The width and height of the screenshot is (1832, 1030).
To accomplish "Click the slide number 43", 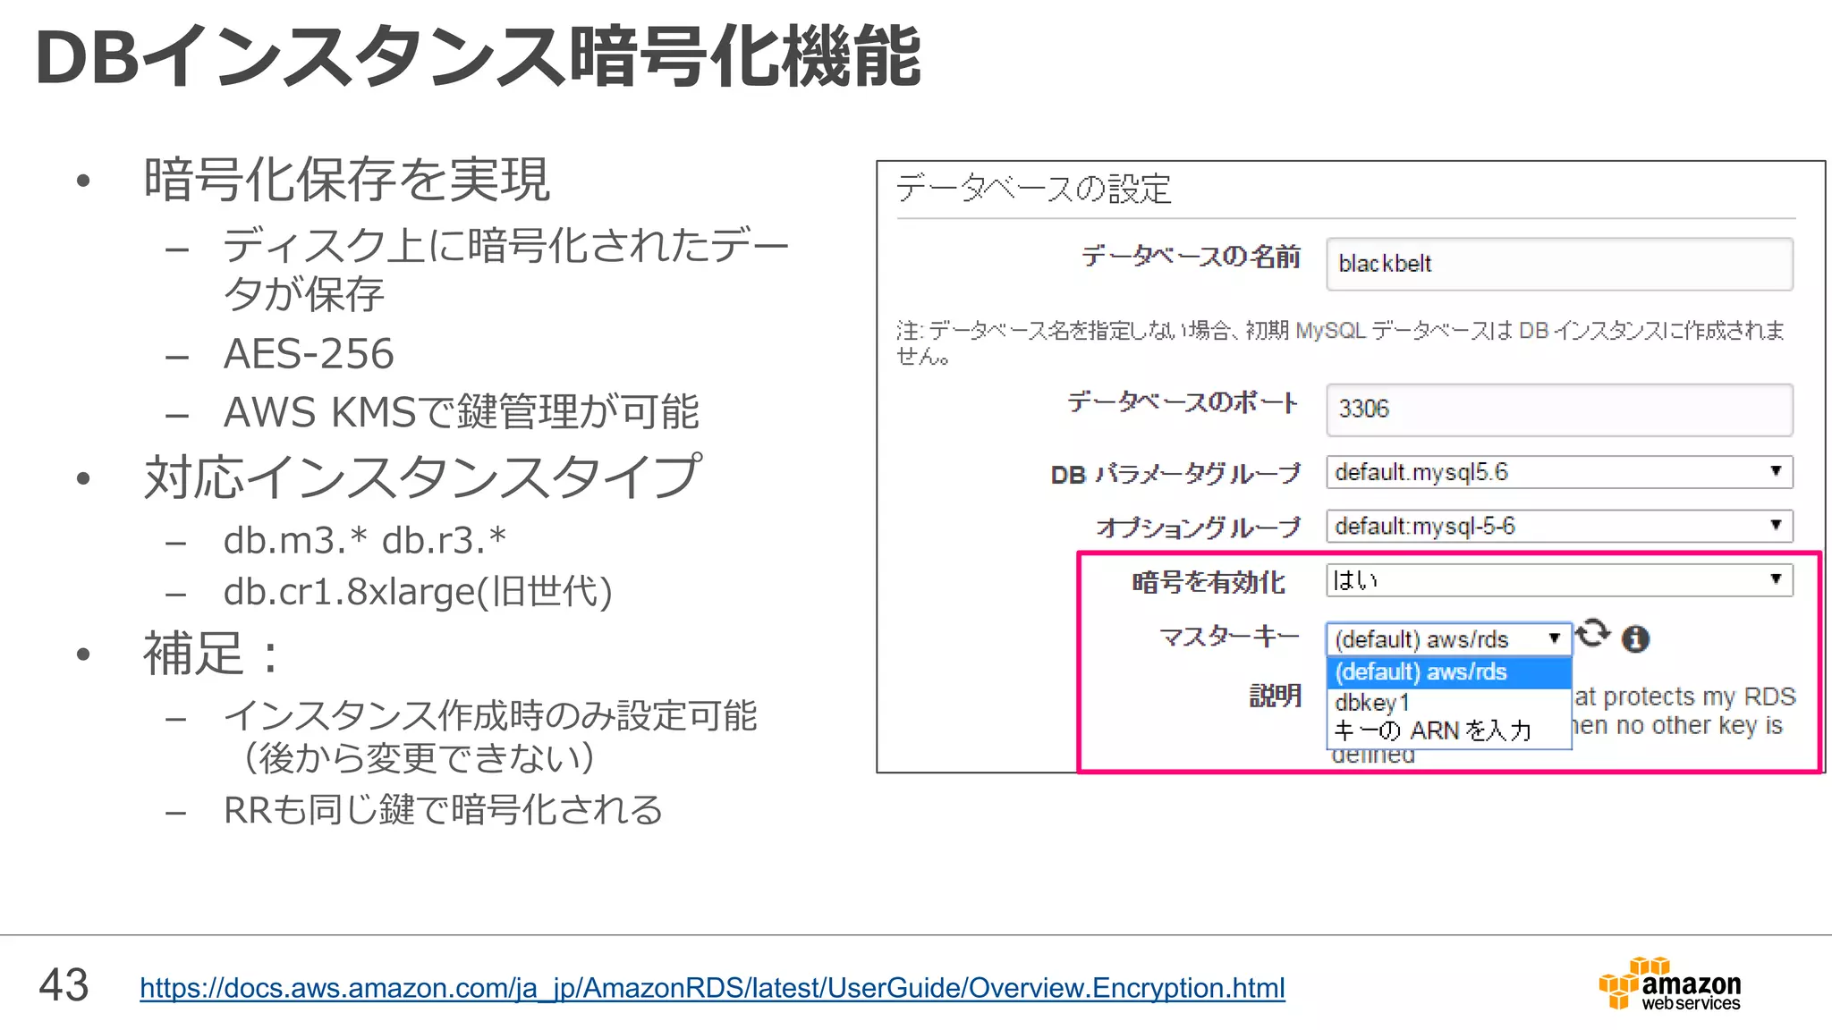I will 64,985.
